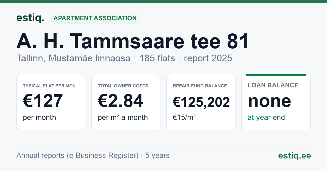Click the LOAN BALANCE label
This screenshot has width=327, height=171.
point(273,85)
